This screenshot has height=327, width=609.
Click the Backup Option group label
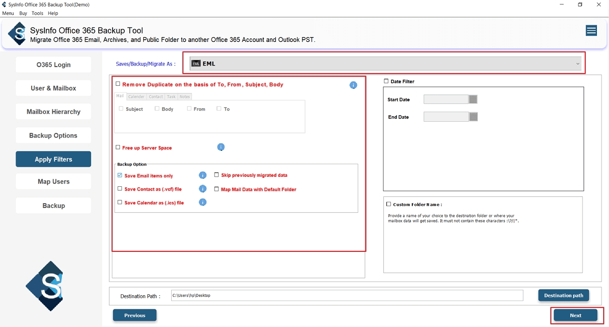click(x=132, y=164)
